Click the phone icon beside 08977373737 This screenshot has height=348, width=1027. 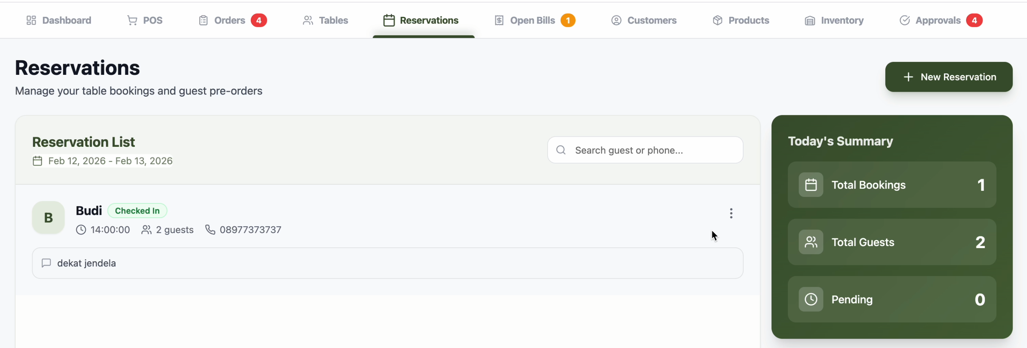[210, 230]
